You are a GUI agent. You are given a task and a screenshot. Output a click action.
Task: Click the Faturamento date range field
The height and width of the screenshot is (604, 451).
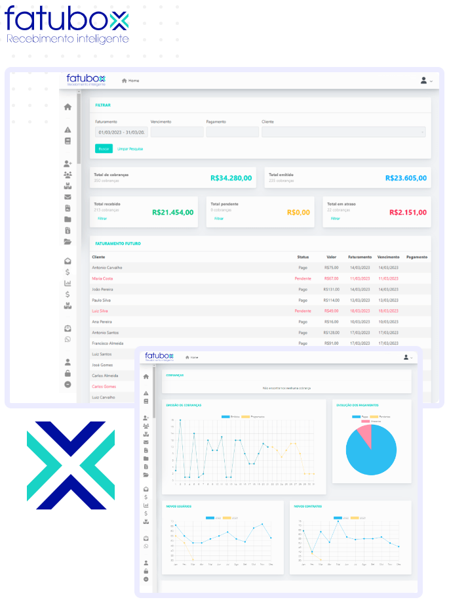pyautogui.click(x=121, y=132)
